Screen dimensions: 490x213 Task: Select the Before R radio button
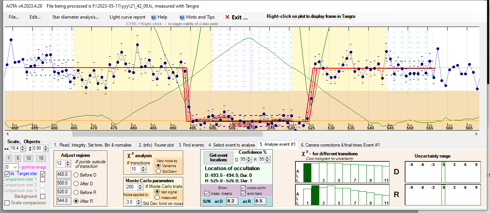76,192
